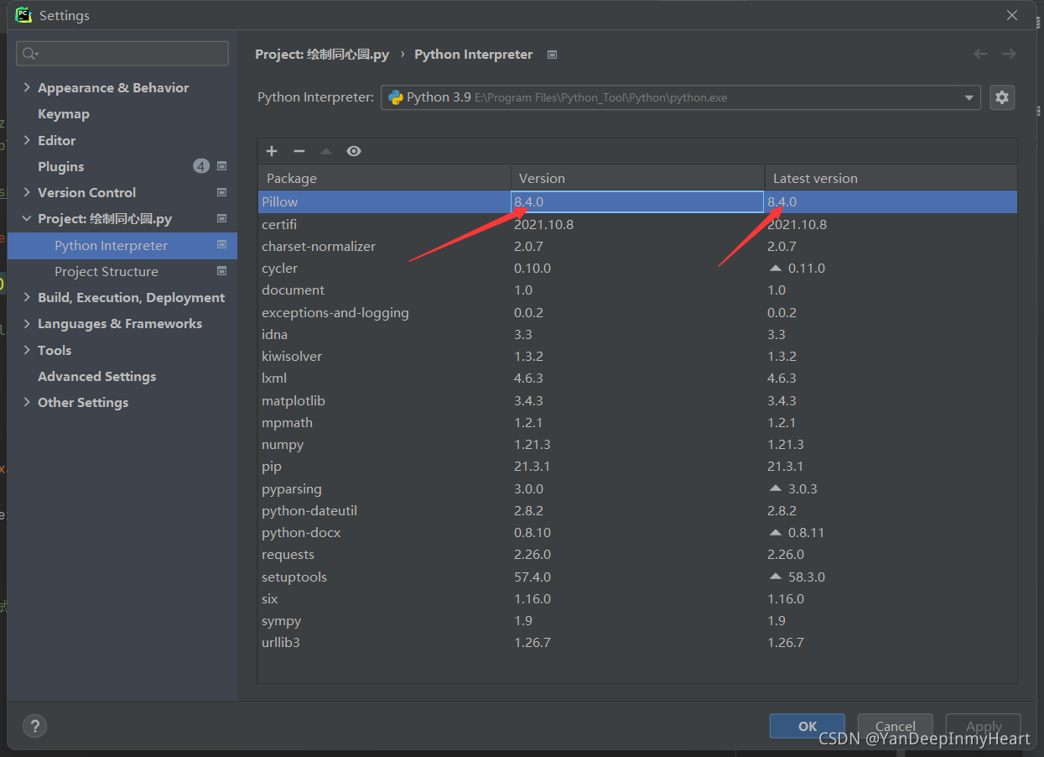
Task: Click the settings search magnifier icon
Action: click(x=30, y=54)
